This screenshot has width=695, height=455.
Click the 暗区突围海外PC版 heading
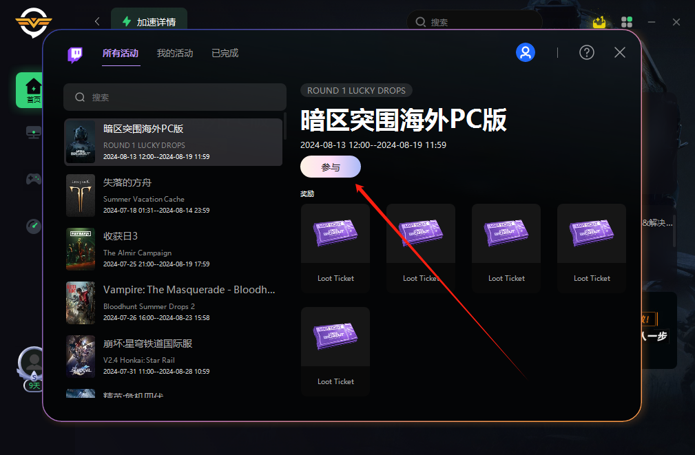pos(404,120)
